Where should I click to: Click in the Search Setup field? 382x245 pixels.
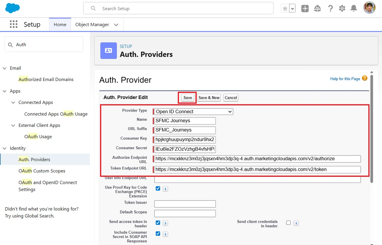(178, 9)
